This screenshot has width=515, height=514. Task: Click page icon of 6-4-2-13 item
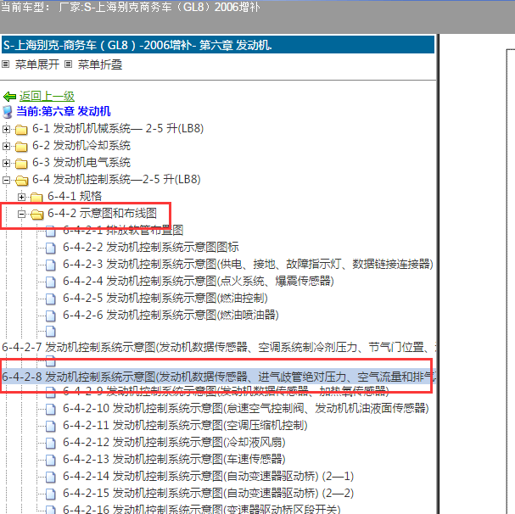click(x=51, y=460)
